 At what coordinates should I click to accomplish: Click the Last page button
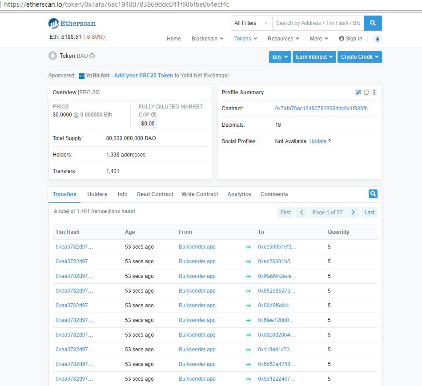click(369, 213)
